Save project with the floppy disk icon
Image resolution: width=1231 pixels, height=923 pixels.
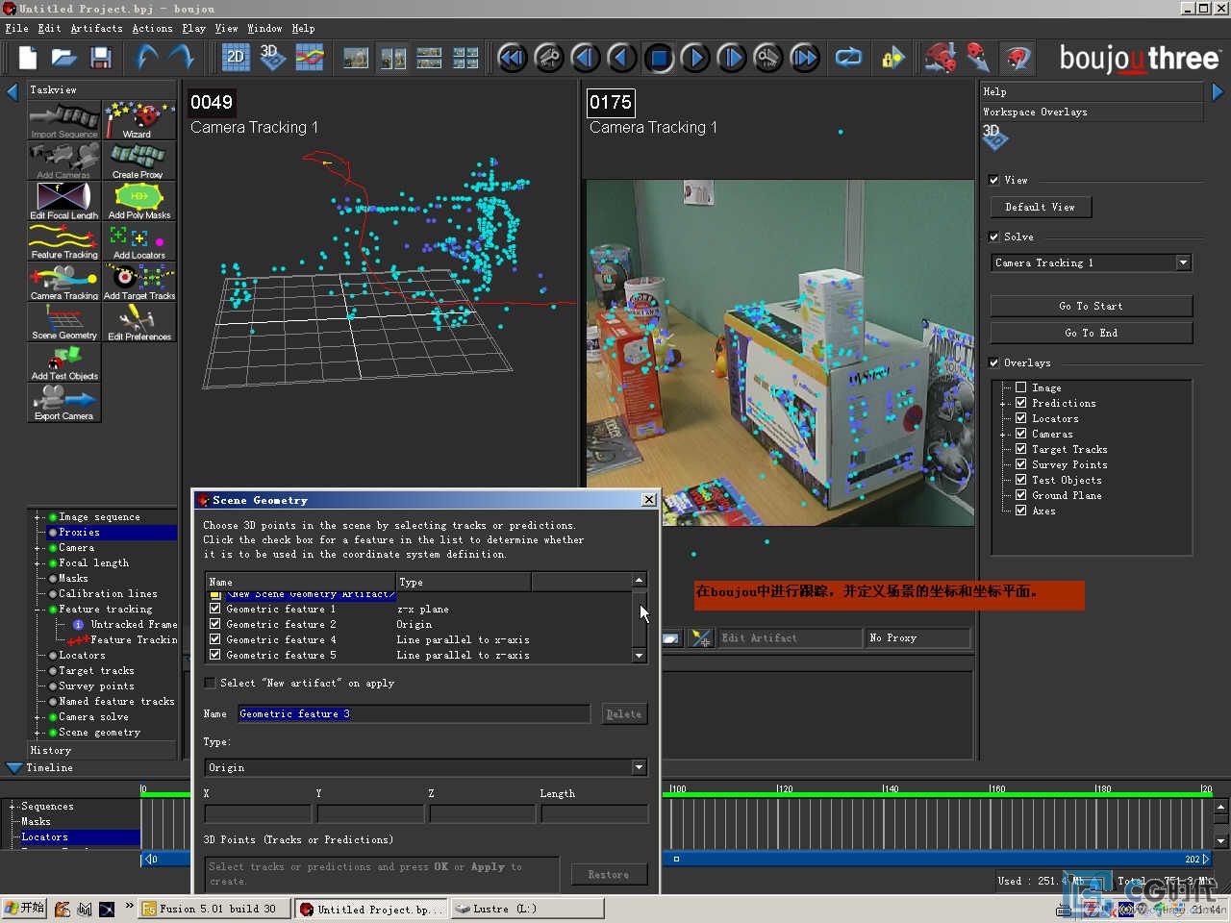point(101,59)
